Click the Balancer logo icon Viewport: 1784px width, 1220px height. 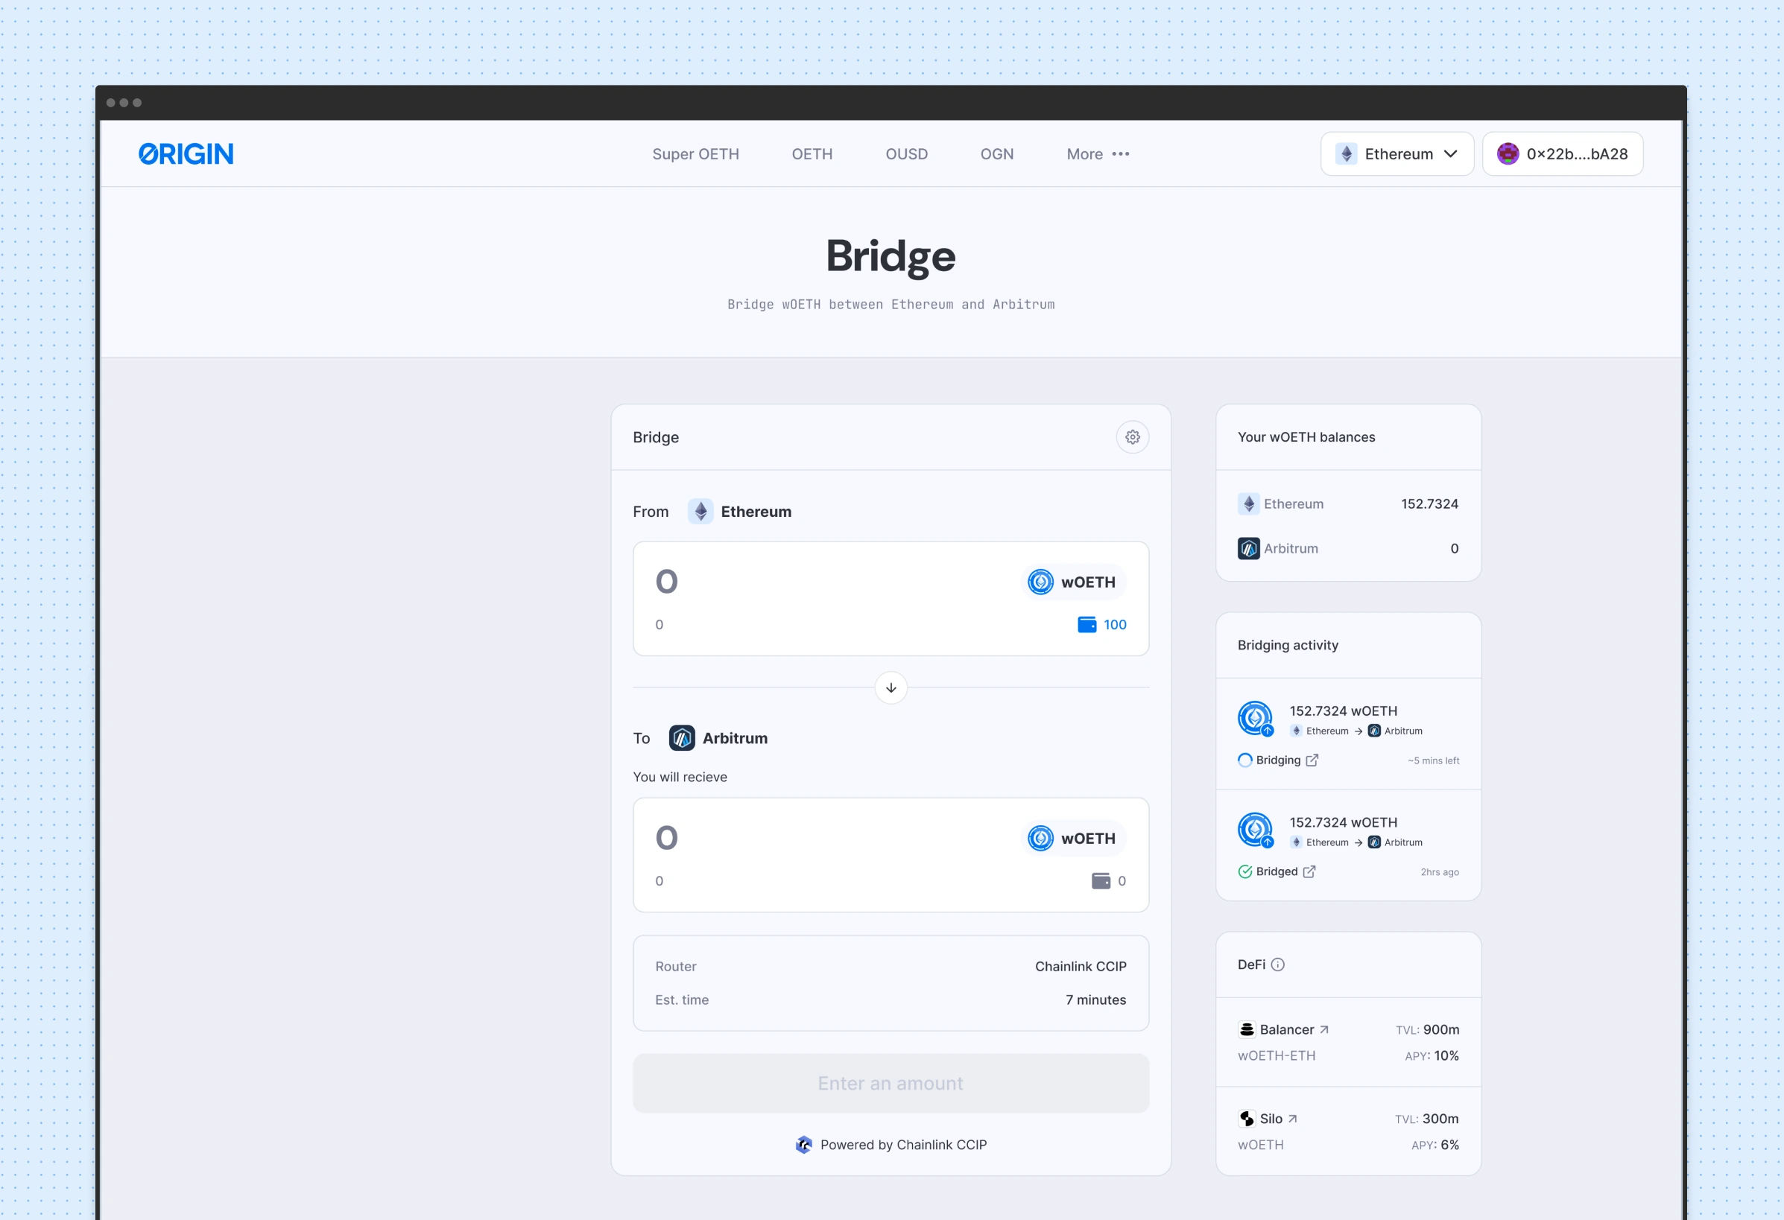pos(1247,1030)
